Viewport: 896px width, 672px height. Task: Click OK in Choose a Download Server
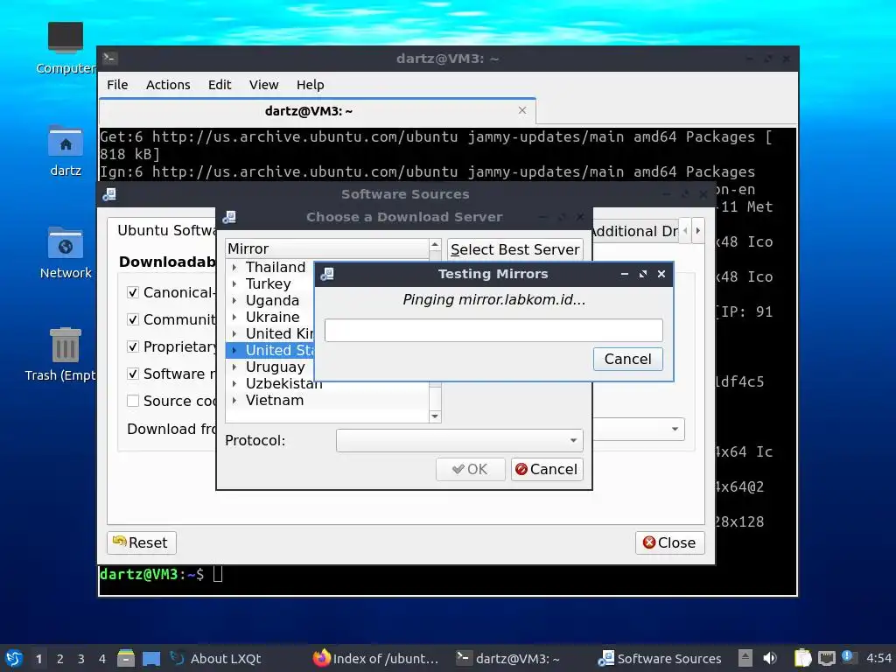click(x=470, y=469)
